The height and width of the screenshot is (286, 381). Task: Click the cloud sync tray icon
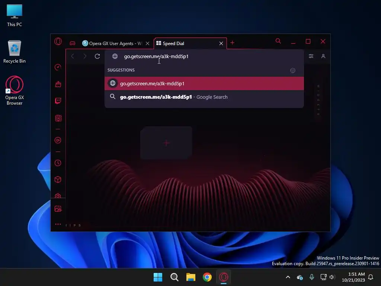coord(300,277)
